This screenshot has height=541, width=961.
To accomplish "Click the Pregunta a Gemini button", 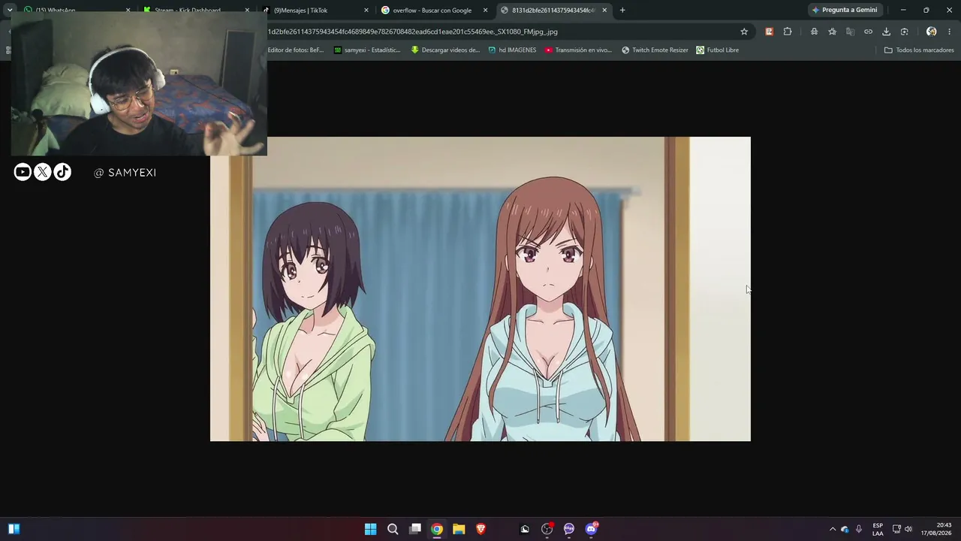I will point(845,10).
